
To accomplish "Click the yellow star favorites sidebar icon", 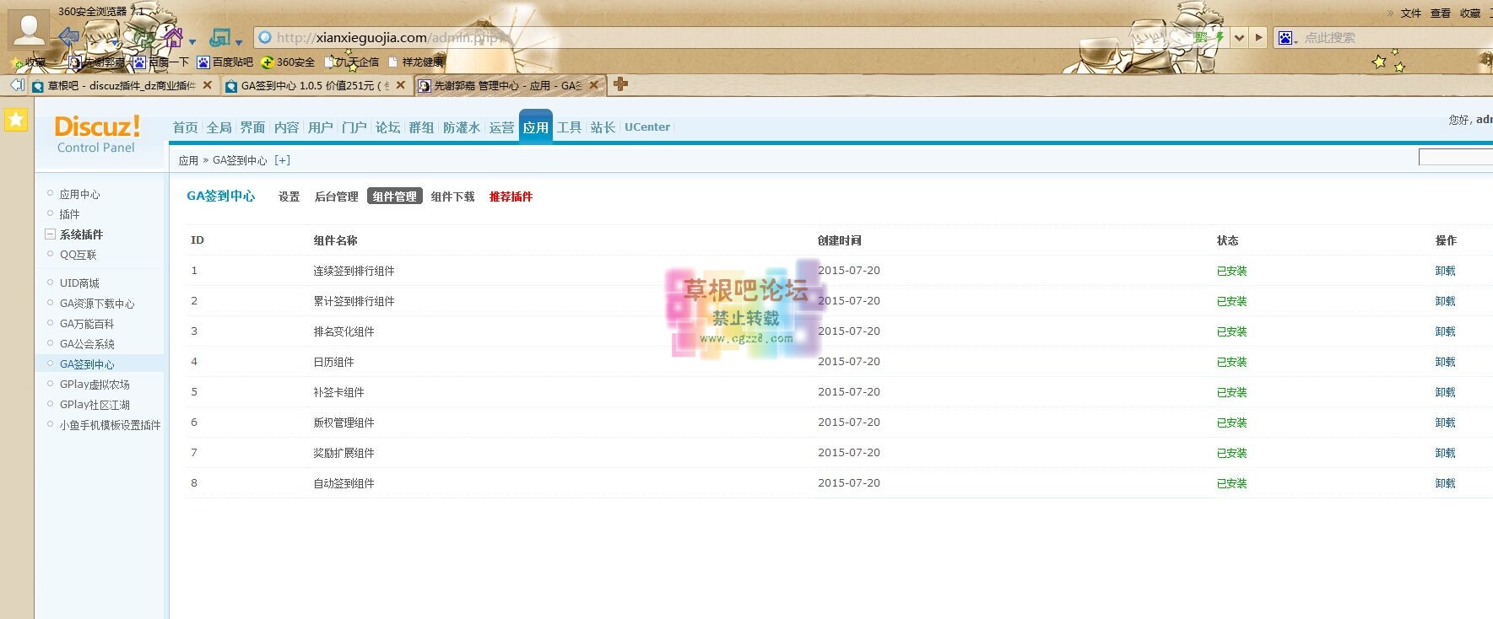I will click(x=16, y=121).
